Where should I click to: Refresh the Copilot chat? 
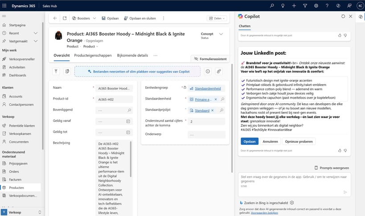(343, 16)
